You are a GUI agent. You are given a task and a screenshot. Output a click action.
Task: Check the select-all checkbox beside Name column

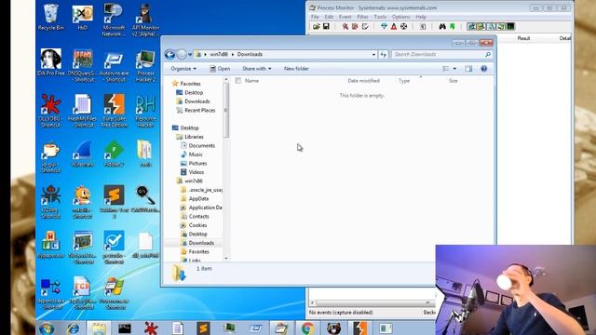click(238, 81)
